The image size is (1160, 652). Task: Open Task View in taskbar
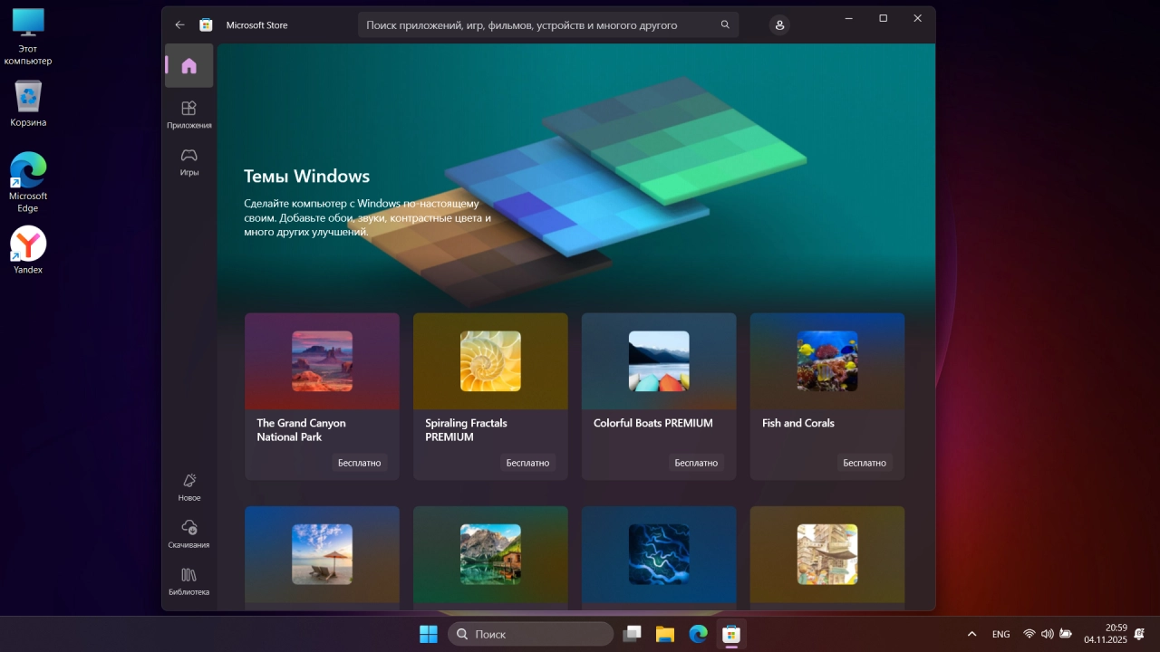point(633,634)
